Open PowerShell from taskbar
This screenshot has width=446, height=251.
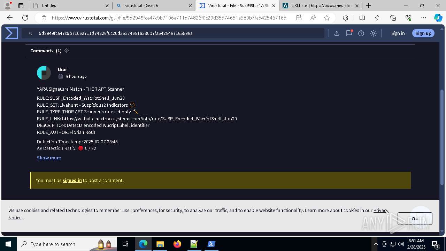click(x=211, y=244)
